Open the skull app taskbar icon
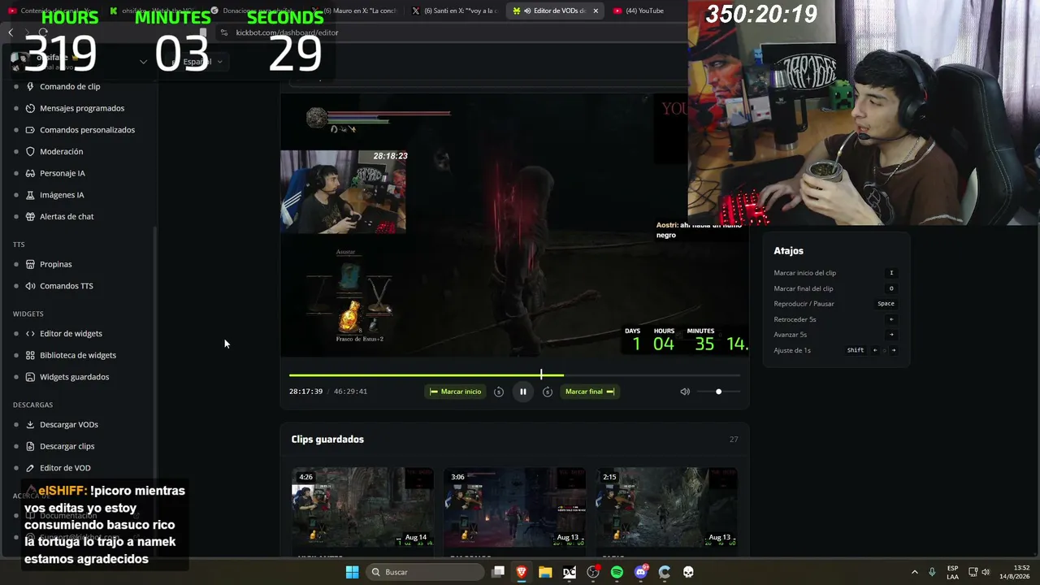Screen dimensions: 1040x585 click(x=688, y=572)
